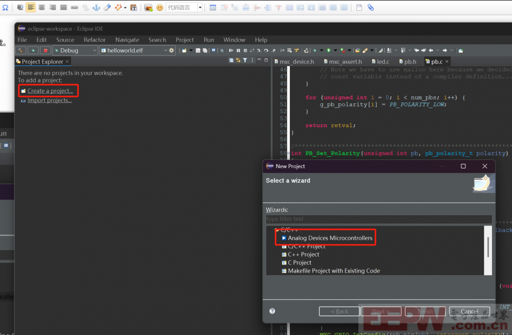Screen dimensions: 512x335
Task: Click the Forward navigation arrow icon
Action: click(445, 50)
